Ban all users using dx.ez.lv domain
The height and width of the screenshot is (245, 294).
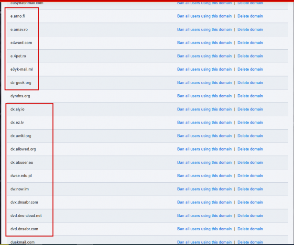pos(205,123)
